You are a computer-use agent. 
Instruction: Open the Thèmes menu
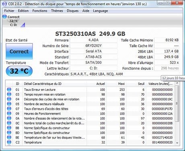57,11
